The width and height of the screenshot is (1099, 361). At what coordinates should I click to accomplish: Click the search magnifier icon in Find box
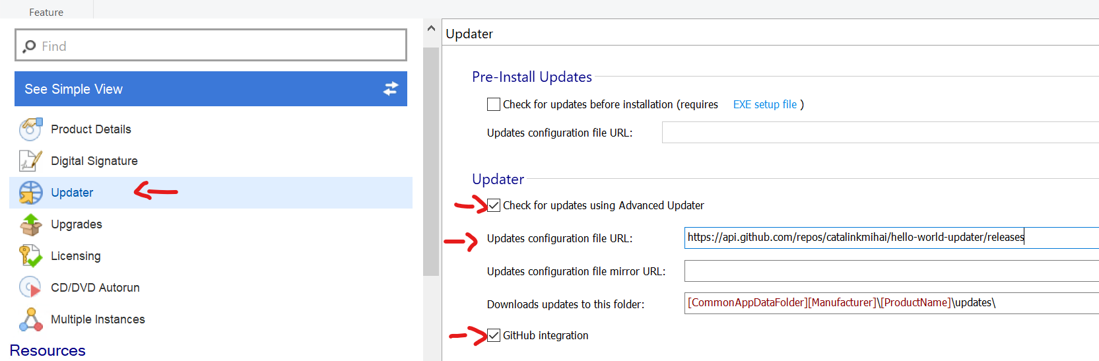[29, 46]
